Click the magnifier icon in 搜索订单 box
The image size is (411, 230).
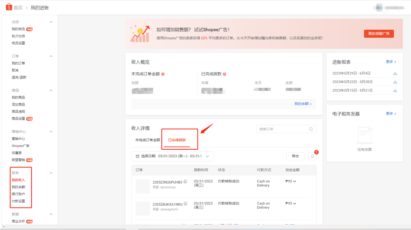coord(311,129)
